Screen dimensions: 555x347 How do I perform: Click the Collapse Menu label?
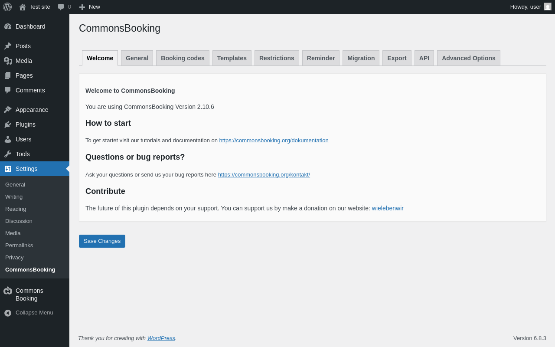34,313
